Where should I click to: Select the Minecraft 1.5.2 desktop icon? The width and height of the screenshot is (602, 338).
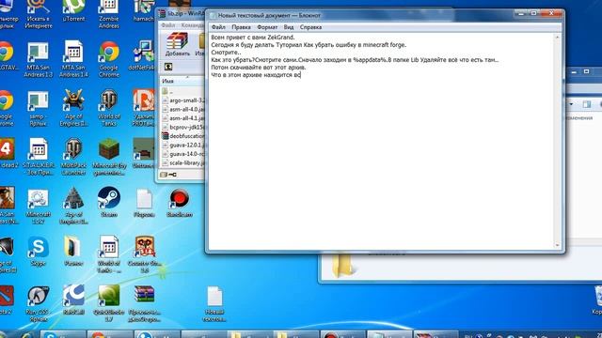(x=38, y=207)
